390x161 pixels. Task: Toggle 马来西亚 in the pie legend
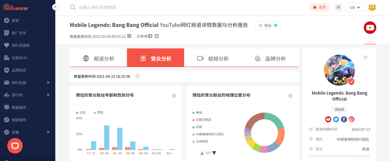tap(200, 142)
